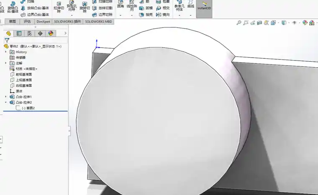Select the 零件2 root part node
The height and width of the screenshot is (195, 318).
(33, 46)
